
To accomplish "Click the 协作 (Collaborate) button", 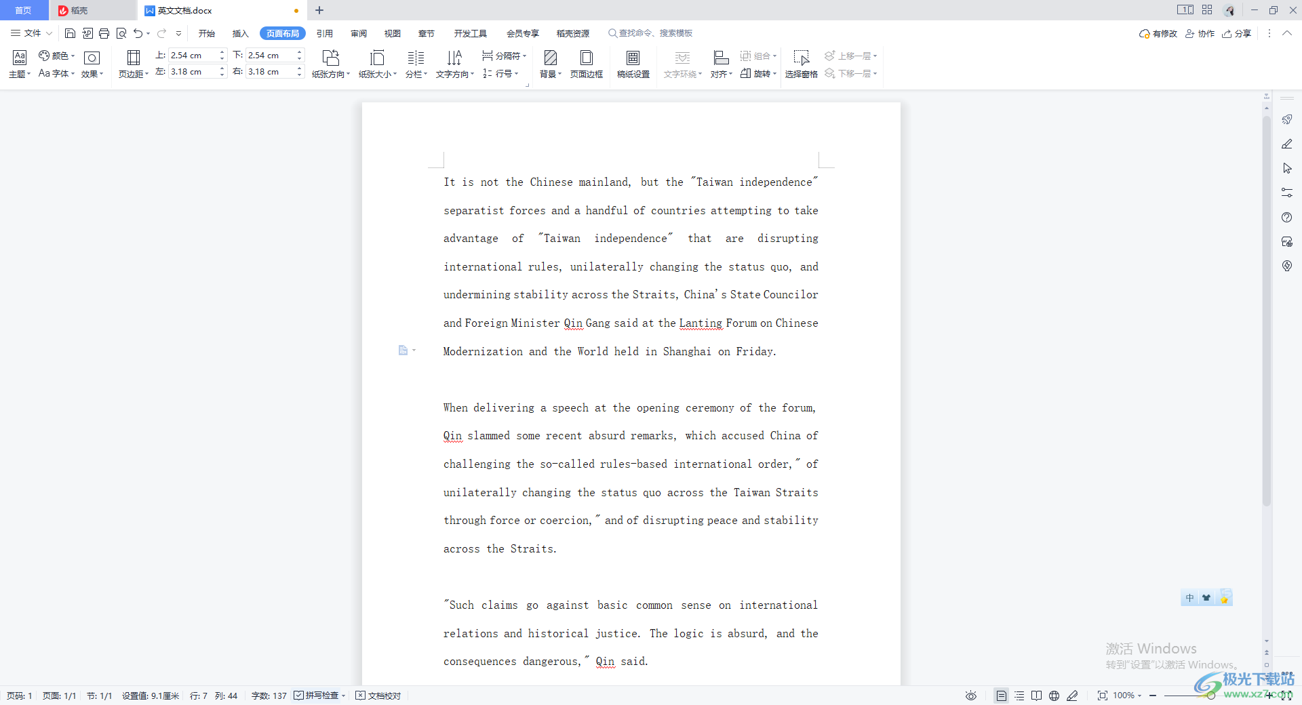I will 1200,33.
